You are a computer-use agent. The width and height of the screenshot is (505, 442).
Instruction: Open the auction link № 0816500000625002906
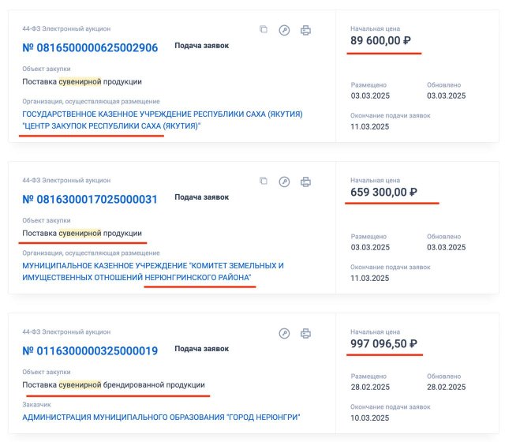click(90, 47)
